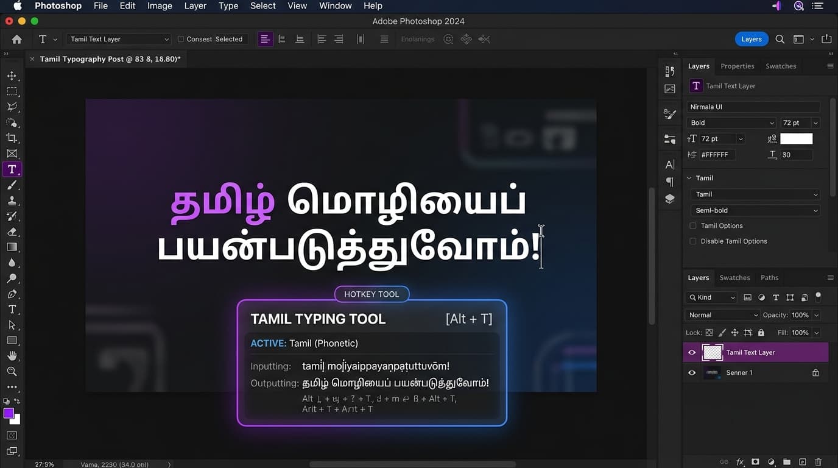
Task: Click the white text color swatch
Action: pyautogui.click(x=797, y=139)
